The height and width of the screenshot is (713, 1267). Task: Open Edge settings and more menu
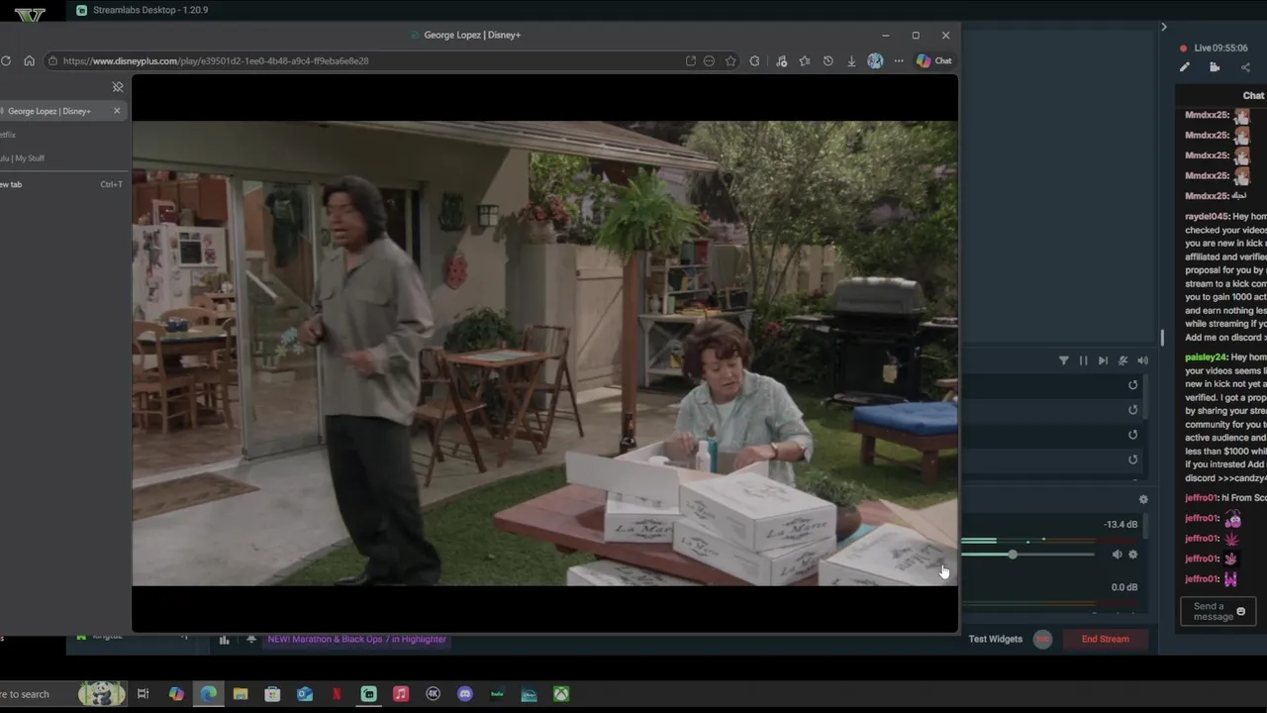pyautogui.click(x=899, y=60)
